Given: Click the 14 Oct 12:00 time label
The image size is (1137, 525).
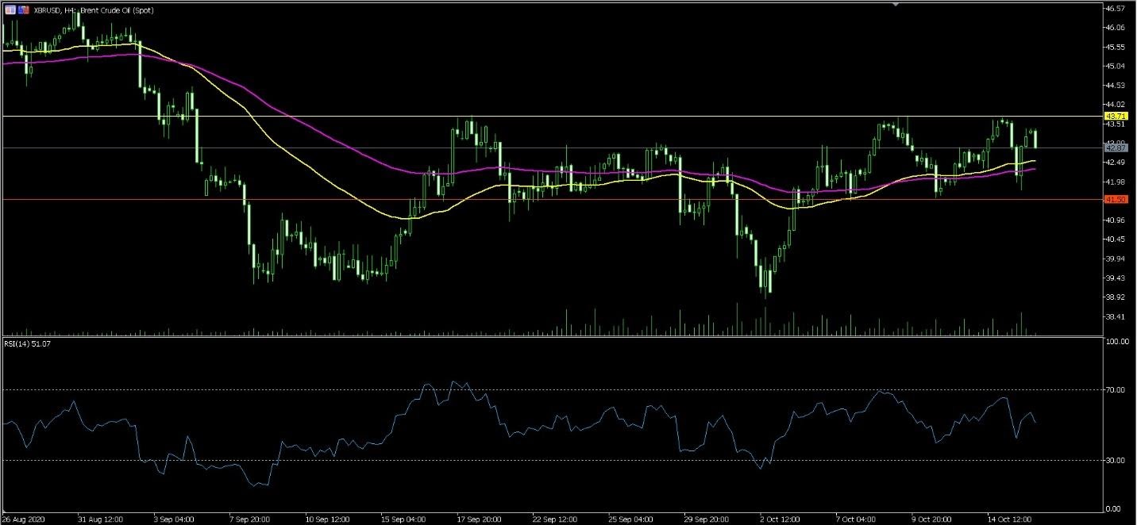Looking at the screenshot, I should coord(1008,519).
